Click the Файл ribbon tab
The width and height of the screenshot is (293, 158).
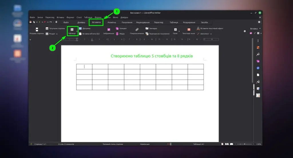click(66, 22)
